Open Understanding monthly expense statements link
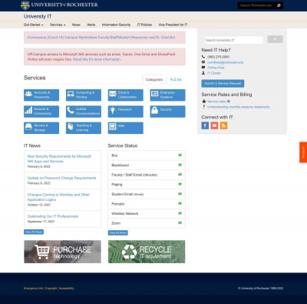 (238, 107)
